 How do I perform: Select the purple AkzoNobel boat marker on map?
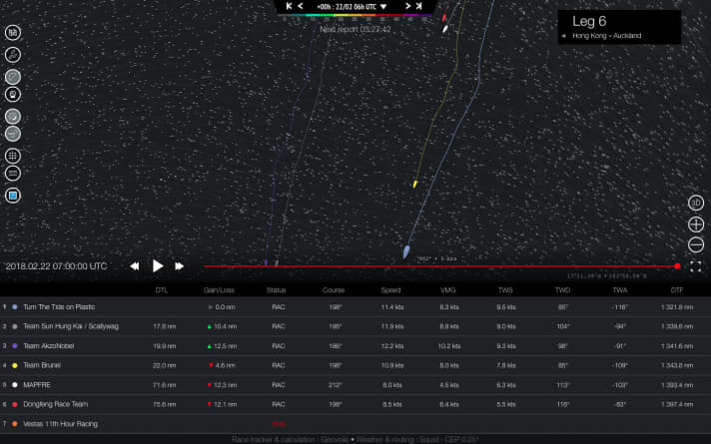coord(266,262)
